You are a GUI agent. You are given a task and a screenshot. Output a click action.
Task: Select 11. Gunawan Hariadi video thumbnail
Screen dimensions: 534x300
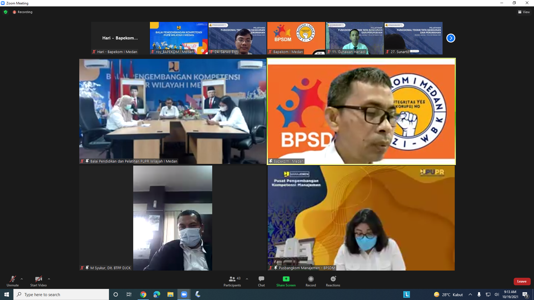click(x=355, y=38)
